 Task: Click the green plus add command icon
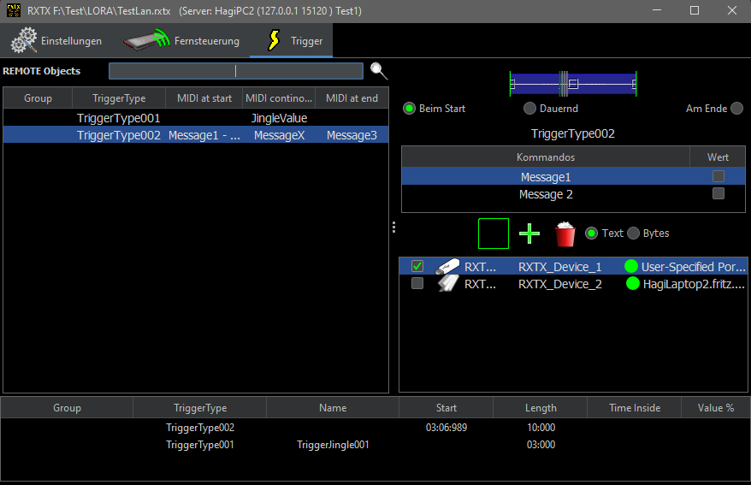529,234
